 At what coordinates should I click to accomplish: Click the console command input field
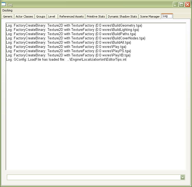pos(93,177)
